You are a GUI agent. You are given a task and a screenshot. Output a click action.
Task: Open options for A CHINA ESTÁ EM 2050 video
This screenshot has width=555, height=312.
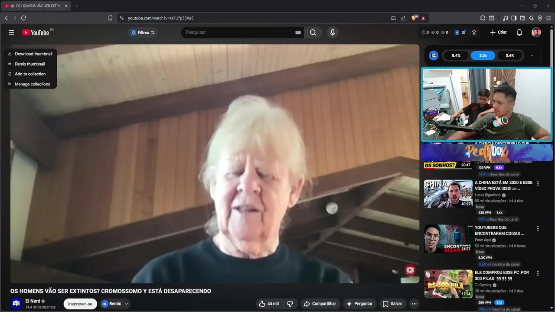(x=538, y=183)
